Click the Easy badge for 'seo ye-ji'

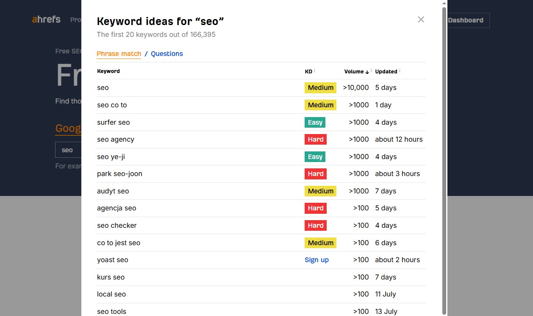click(315, 157)
